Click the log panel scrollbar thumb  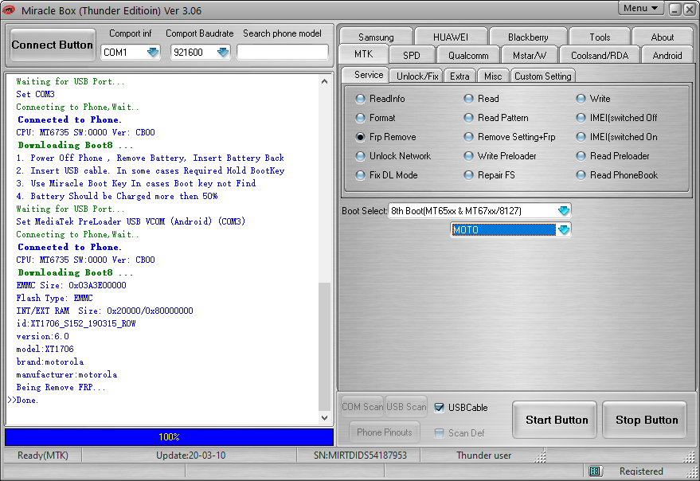[325, 346]
